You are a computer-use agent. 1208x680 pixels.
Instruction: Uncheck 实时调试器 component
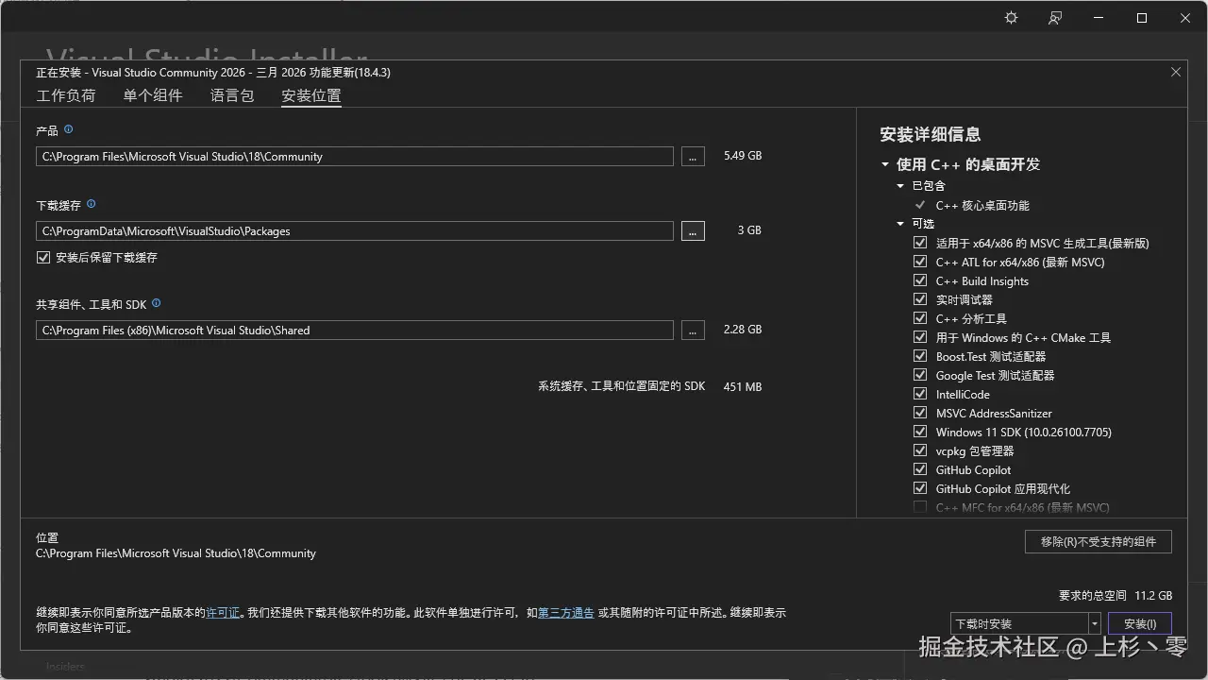pyautogui.click(x=920, y=299)
